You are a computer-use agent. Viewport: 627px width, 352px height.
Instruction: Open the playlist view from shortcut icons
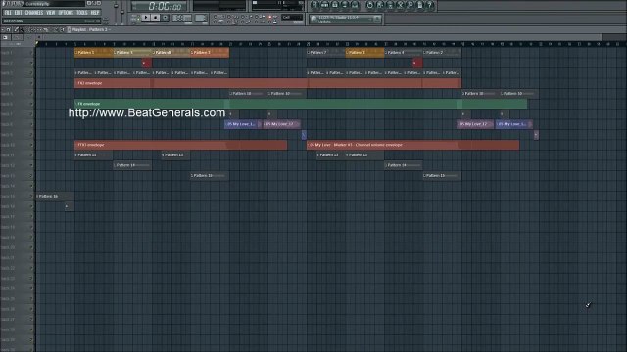point(314,5)
